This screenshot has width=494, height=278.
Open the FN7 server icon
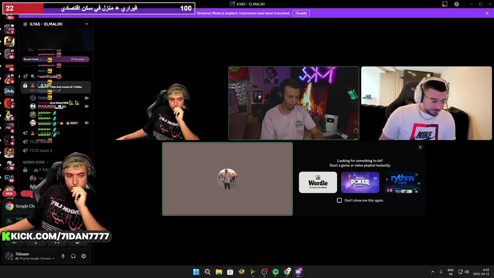point(9,127)
